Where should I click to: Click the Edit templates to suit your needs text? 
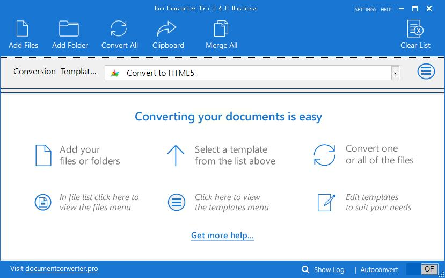coord(378,202)
